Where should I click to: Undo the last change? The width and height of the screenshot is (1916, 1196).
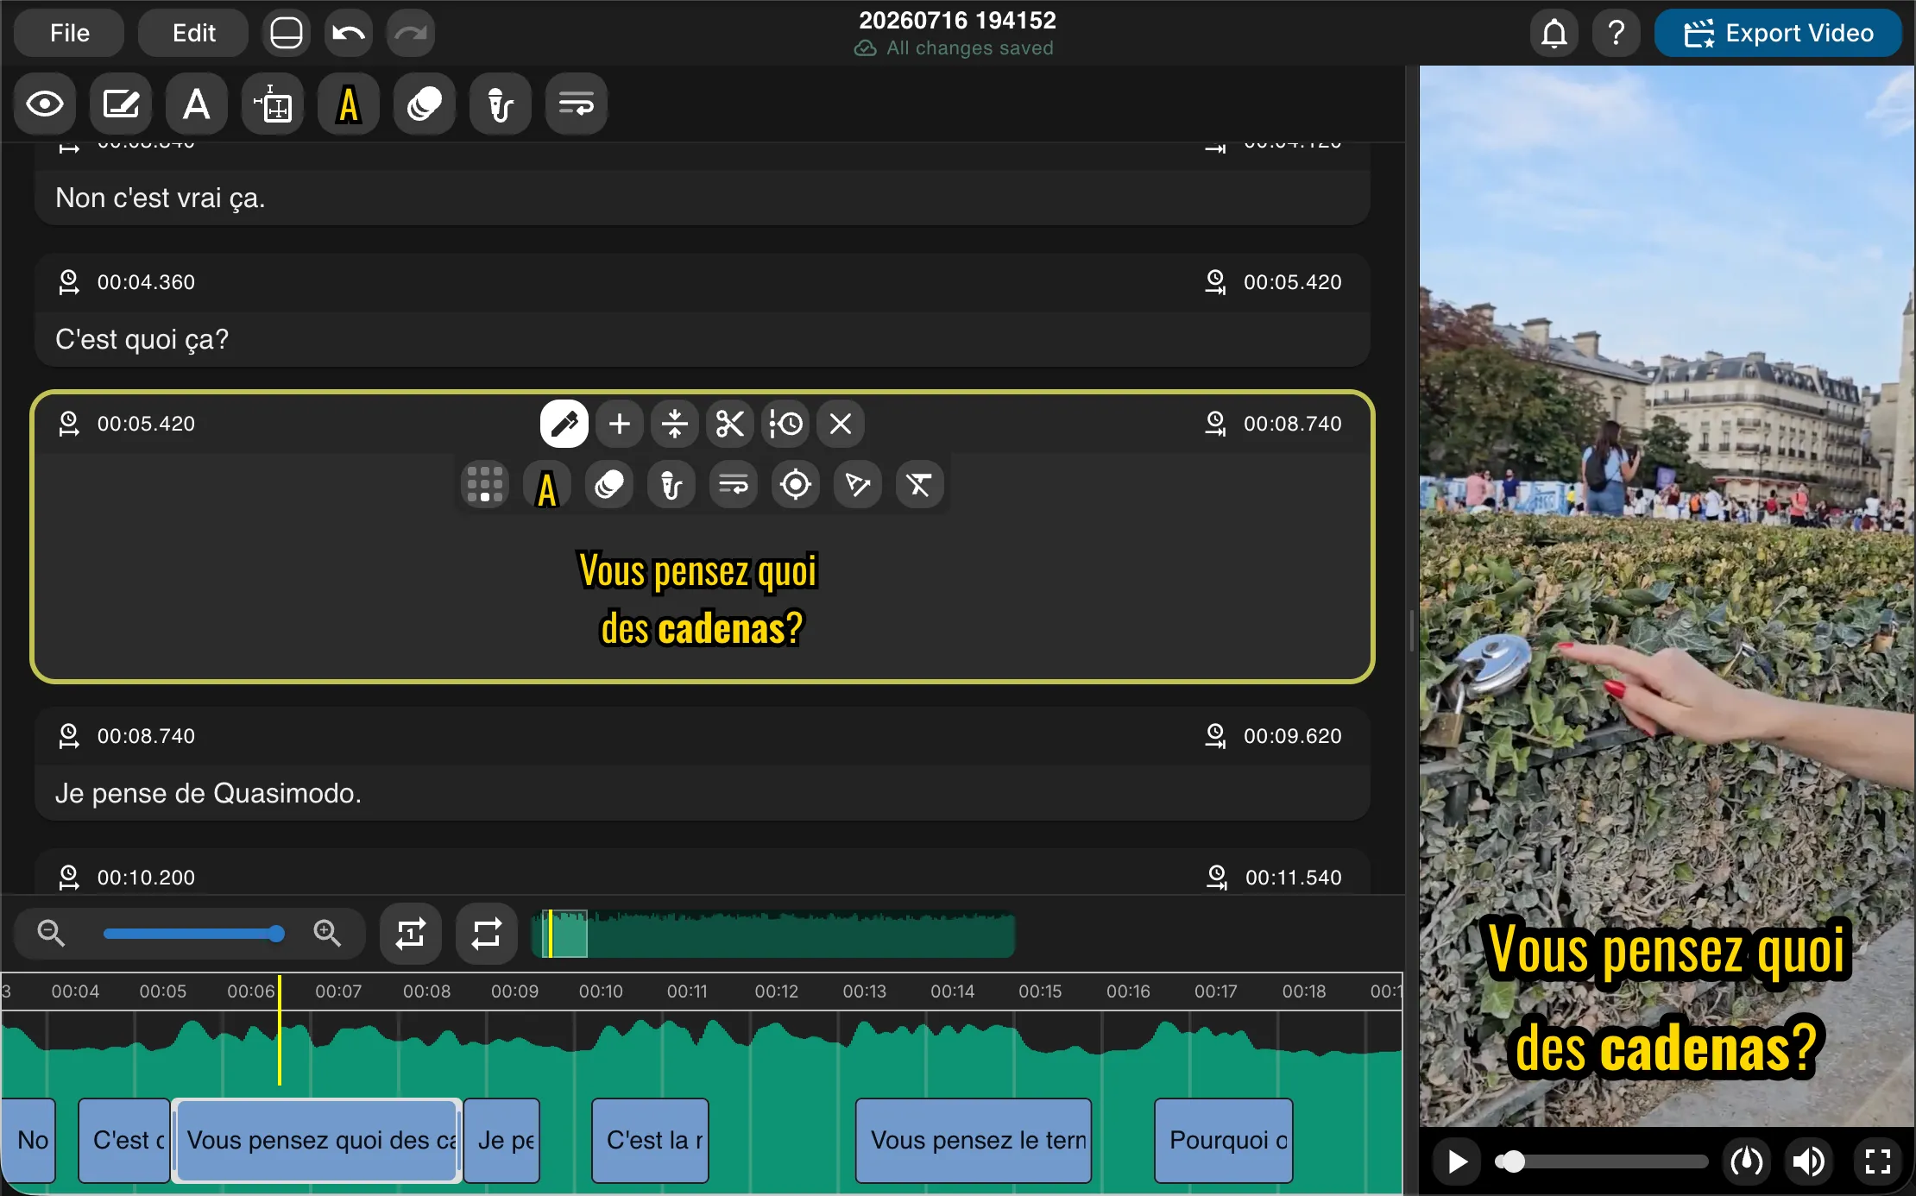[x=349, y=33]
